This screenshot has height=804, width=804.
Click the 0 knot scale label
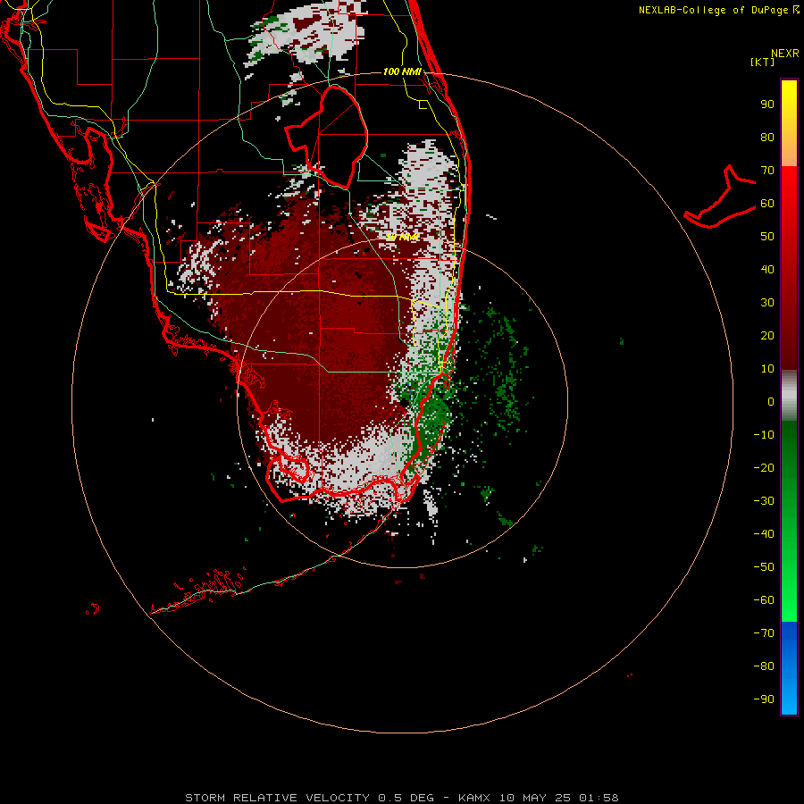point(771,402)
